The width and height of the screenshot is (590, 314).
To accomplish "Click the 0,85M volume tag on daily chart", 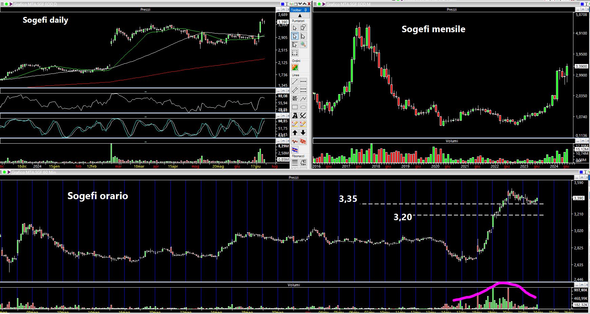I will [283, 159].
